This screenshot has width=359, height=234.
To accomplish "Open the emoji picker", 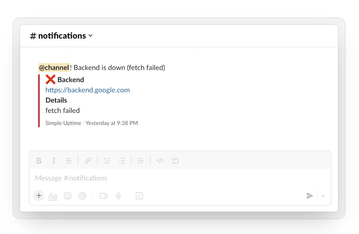I will pos(67,196).
